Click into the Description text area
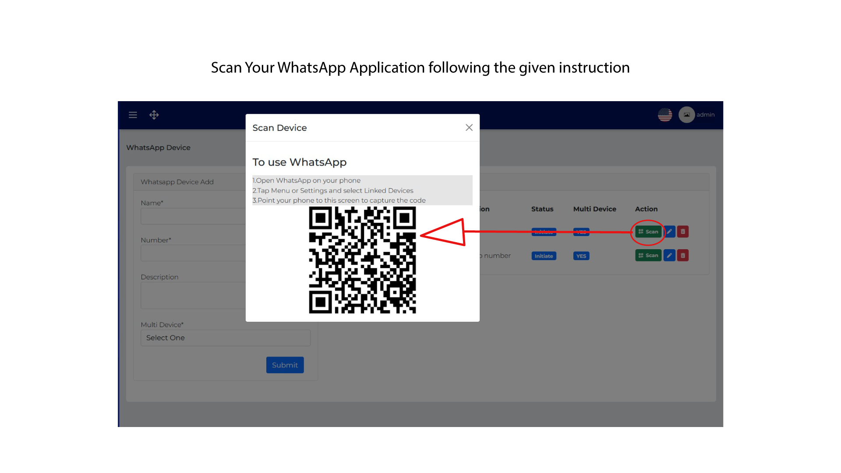 coord(193,296)
